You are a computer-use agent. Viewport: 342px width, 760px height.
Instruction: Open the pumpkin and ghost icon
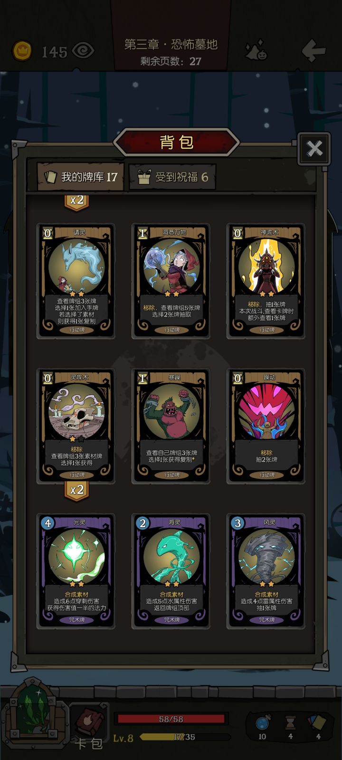coord(256,50)
